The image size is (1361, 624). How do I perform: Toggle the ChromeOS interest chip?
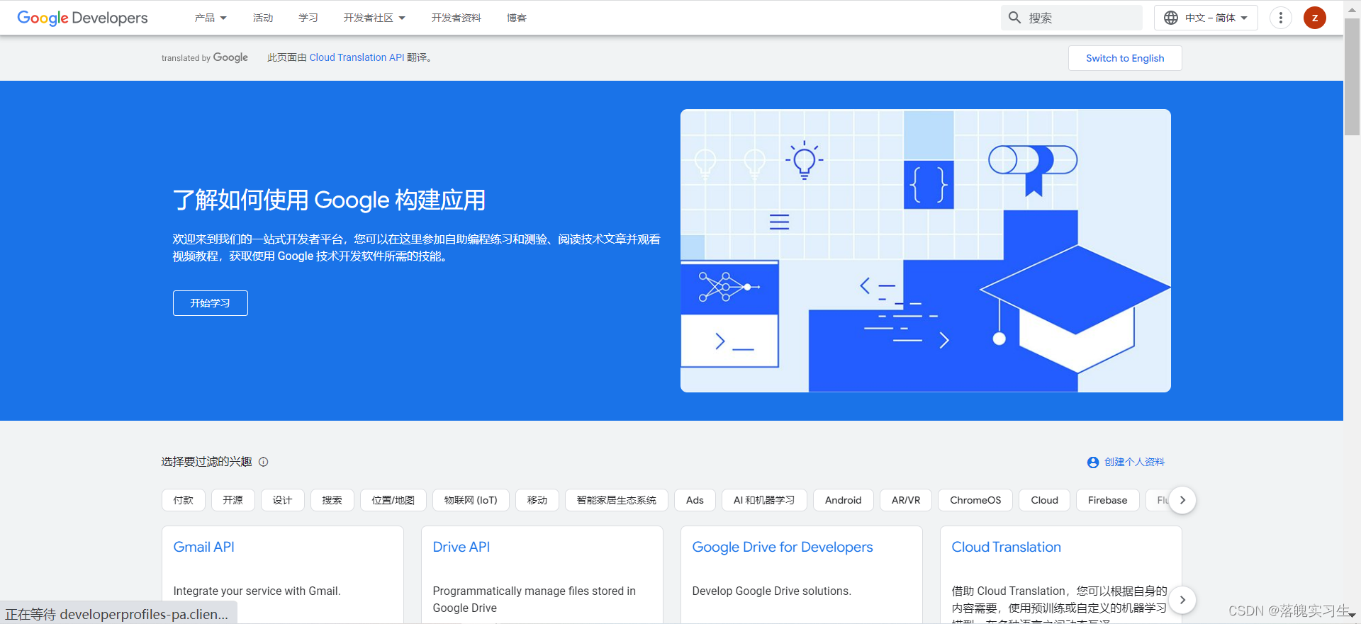(975, 500)
